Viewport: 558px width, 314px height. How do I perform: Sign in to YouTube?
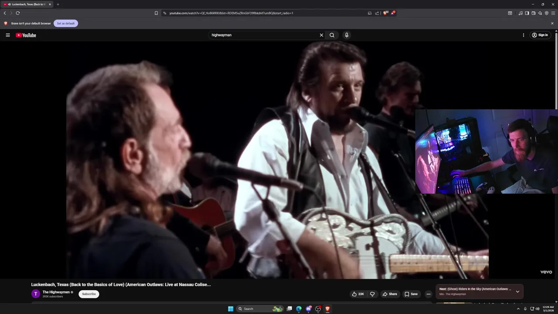pyautogui.click(x=540, y=35)
